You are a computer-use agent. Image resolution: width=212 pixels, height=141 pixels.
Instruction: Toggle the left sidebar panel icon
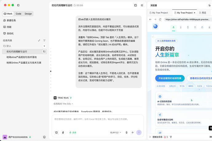pos(18,5)
